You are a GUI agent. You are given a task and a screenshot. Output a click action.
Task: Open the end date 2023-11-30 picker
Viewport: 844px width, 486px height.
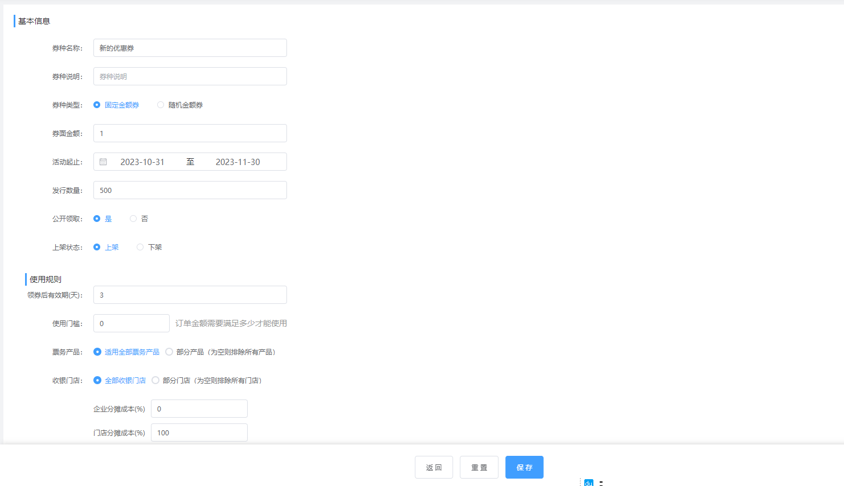click(x=237, y=162)
